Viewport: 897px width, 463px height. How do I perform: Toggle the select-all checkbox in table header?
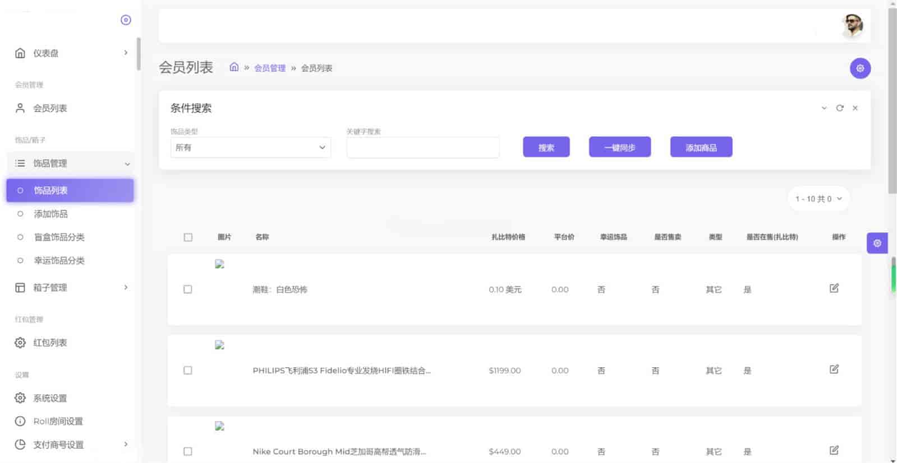(x=188, y=237)
